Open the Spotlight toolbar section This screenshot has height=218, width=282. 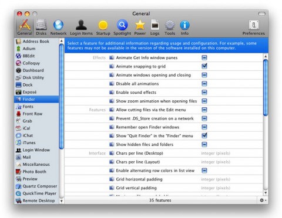click(122, 28)
